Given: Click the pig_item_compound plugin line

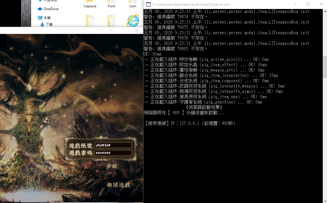Looking at the screenshot, I should (x=206, y=81).
